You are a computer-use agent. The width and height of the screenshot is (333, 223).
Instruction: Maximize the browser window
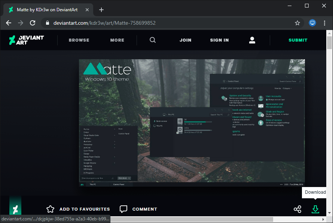(x=307, y=6)
